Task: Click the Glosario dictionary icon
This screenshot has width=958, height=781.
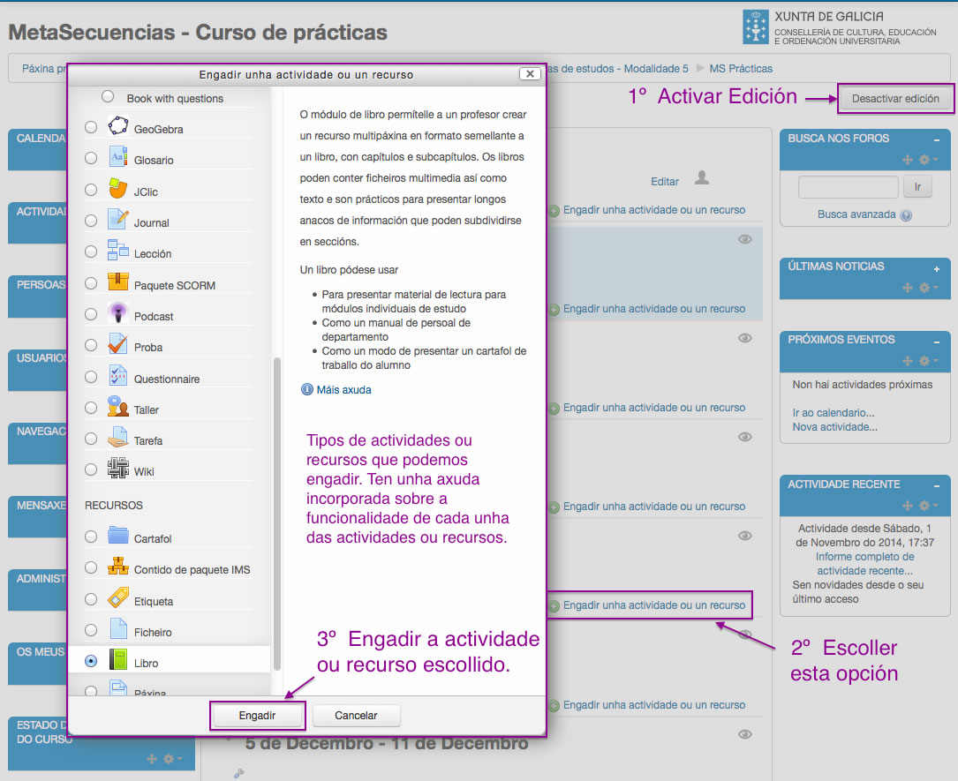Action: point(118,157)
